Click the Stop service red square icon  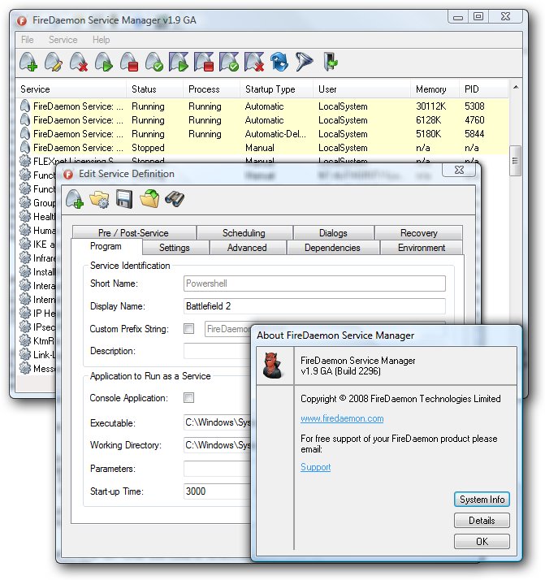(129, 62)
